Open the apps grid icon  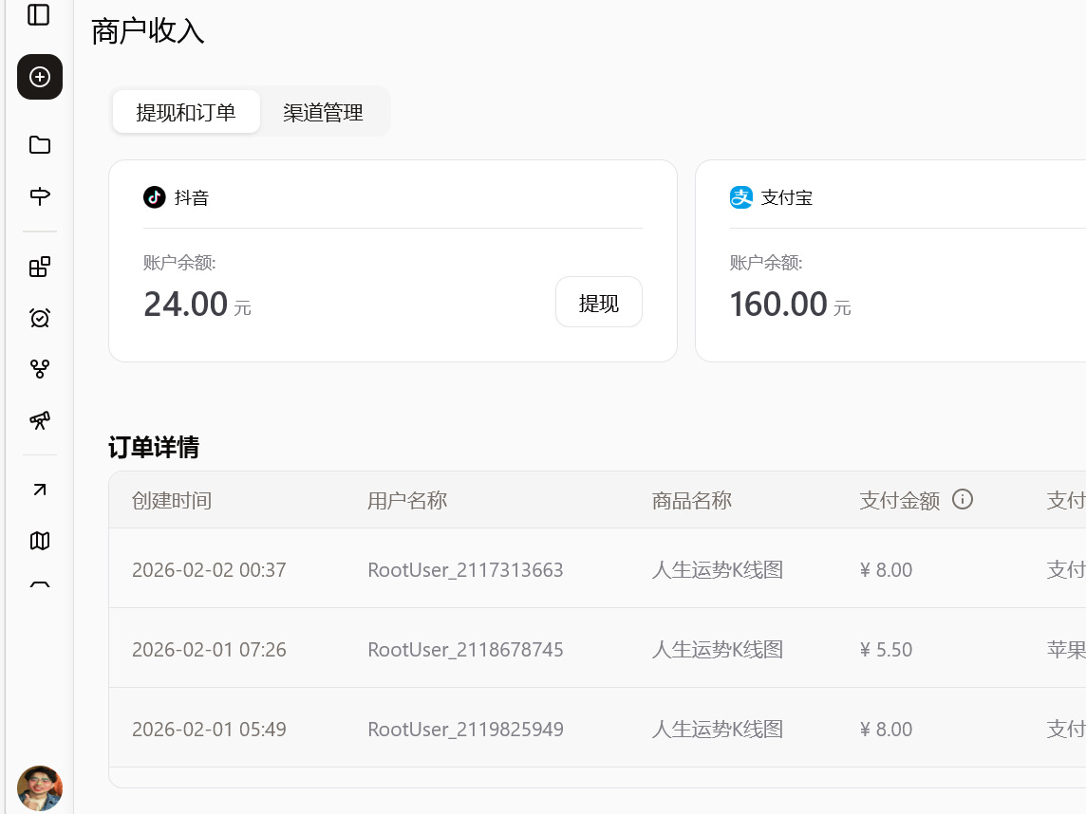(40, 268)
